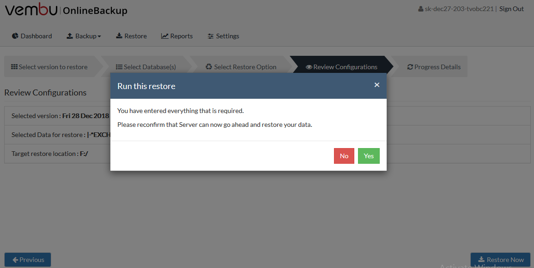The image size is (534, 268).
Task: Click the Previous button
Action: coord(28,260)
